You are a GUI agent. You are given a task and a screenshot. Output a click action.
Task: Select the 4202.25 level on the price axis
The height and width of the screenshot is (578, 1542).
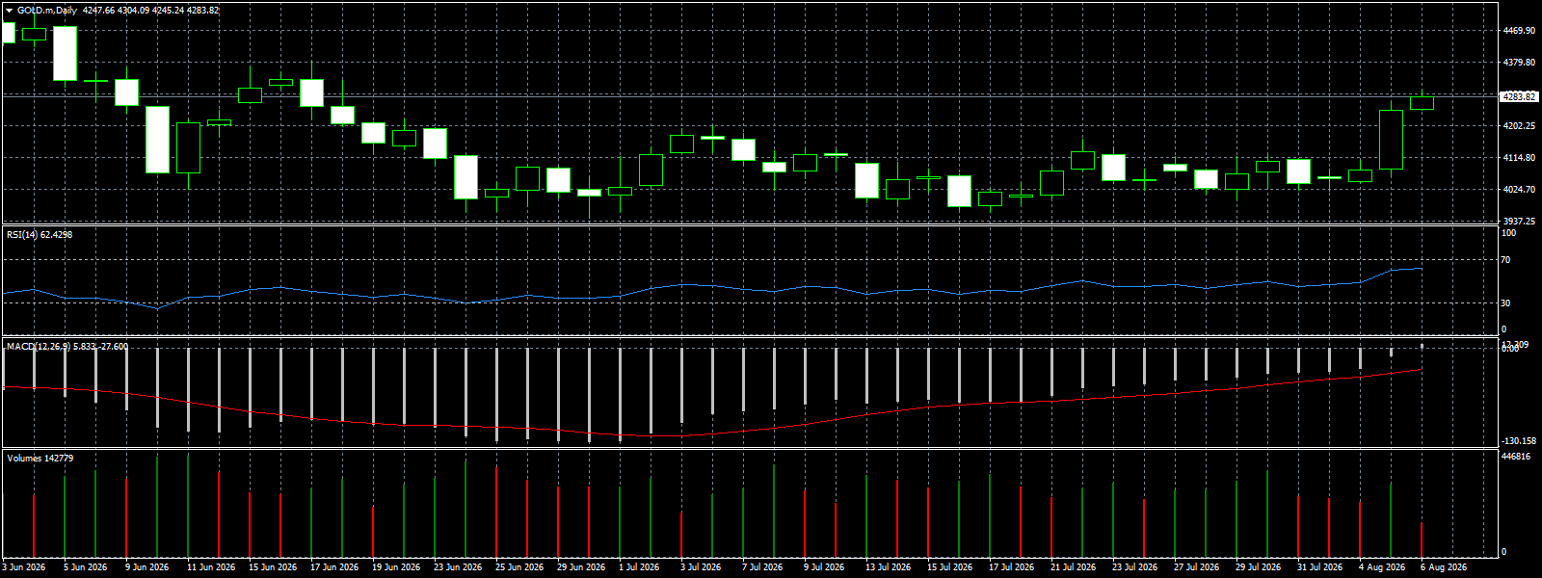[x=1519, y=126]
